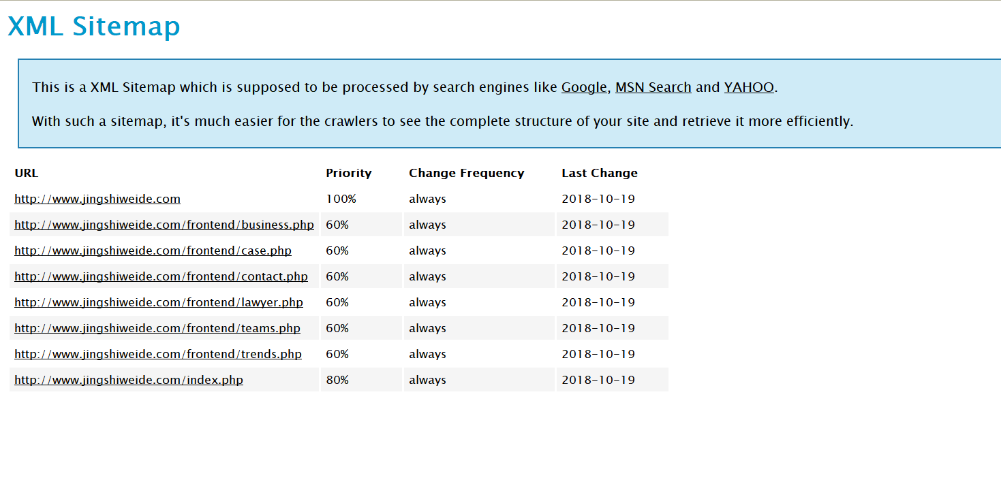The image size is (1001, 484).
Task: Open the http://www.jingshiweide.com root URL link
Action: (x=97, y=199)
